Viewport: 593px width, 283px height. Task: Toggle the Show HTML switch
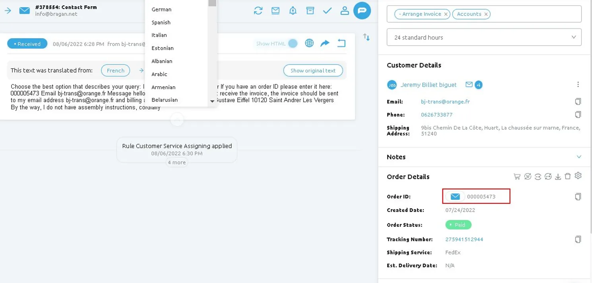pos(293,44)
